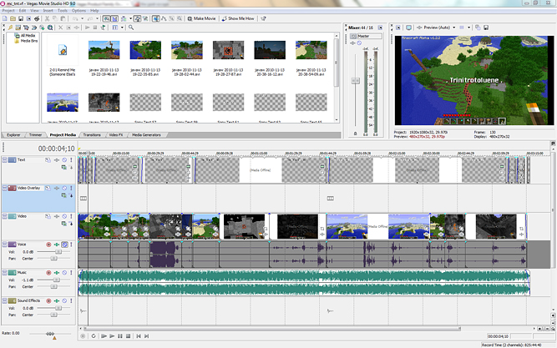Stop playback with the transport stop button
557x348 pixels.
[x=129, y=336]
